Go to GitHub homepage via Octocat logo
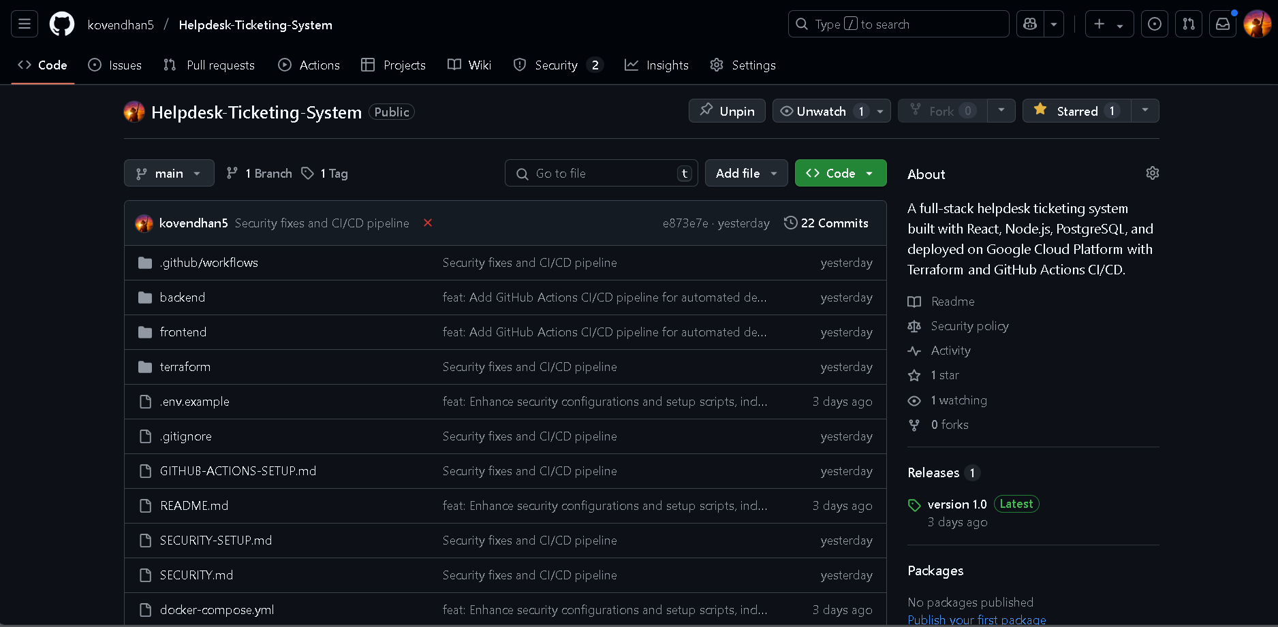Viewport: 1278px width, 627px height. point(62,25)
